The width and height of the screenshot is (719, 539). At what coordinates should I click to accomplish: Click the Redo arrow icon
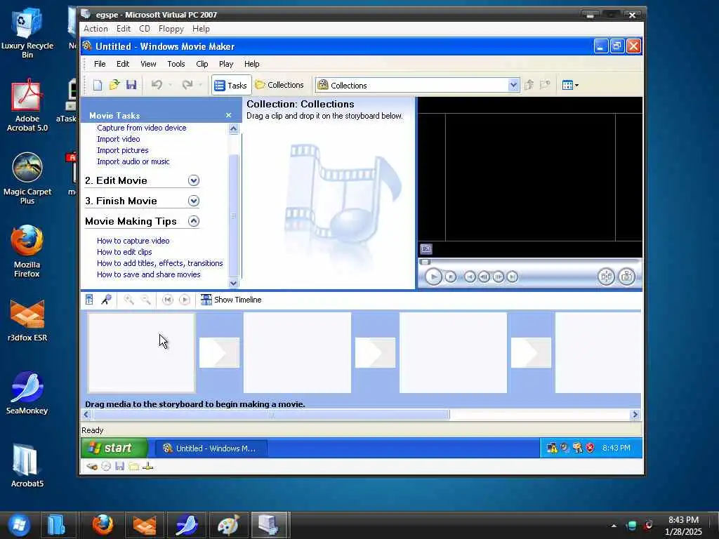pos(187,85)
